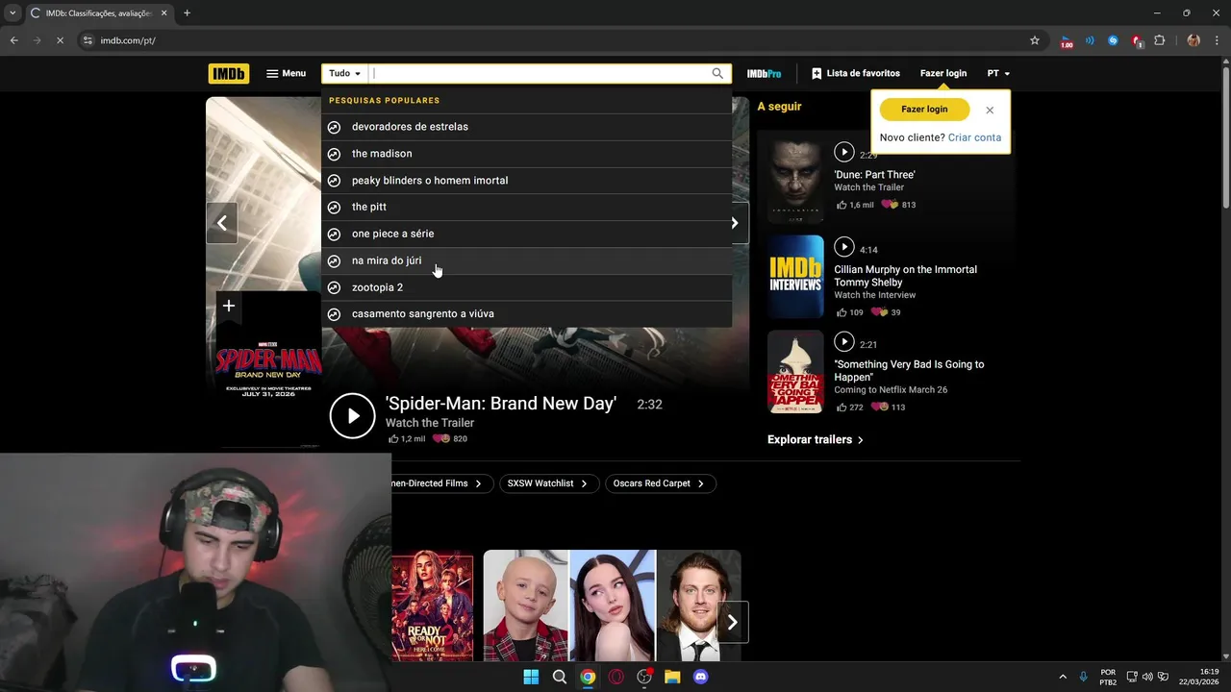This screenshot has width=1231, height=692.
Task: Open a new browser tab
Action: 187,13
